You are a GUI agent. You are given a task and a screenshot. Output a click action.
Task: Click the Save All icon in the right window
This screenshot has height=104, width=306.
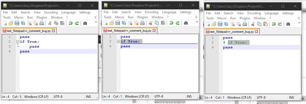(x=226, y=24)
